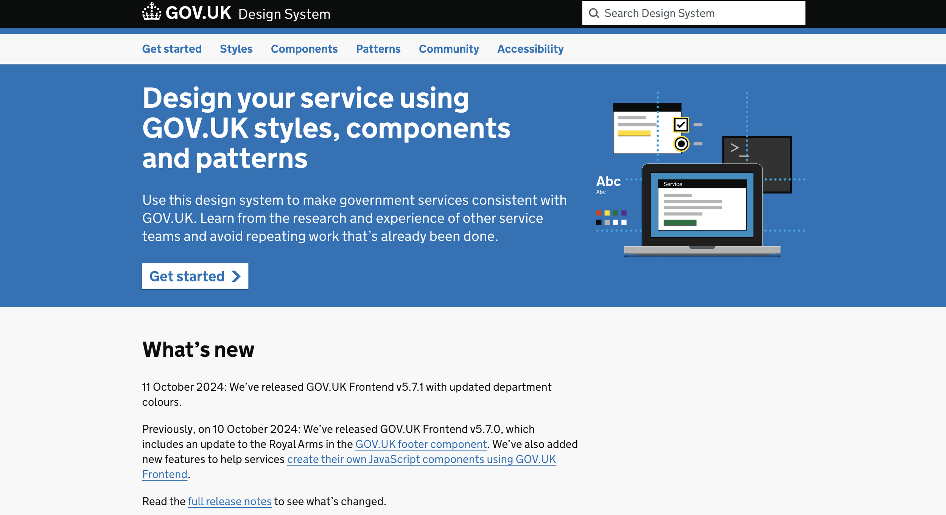The width and height of the screenshot is (946, 515).
Task: Click the yellow colour square in the palette
Action: 607,213
